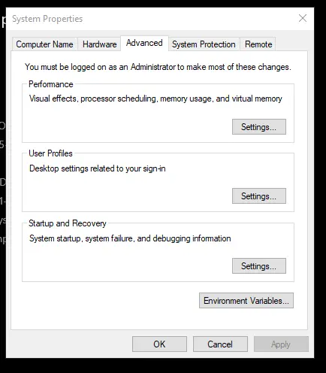Click the System Properties title bar text
The image size is (326, 373).
point(47,19)
